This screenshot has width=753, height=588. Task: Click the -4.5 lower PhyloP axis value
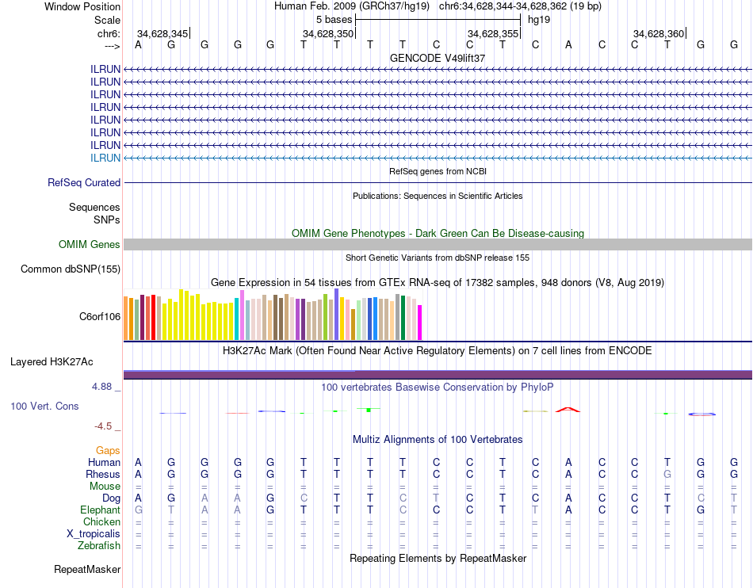103,426
